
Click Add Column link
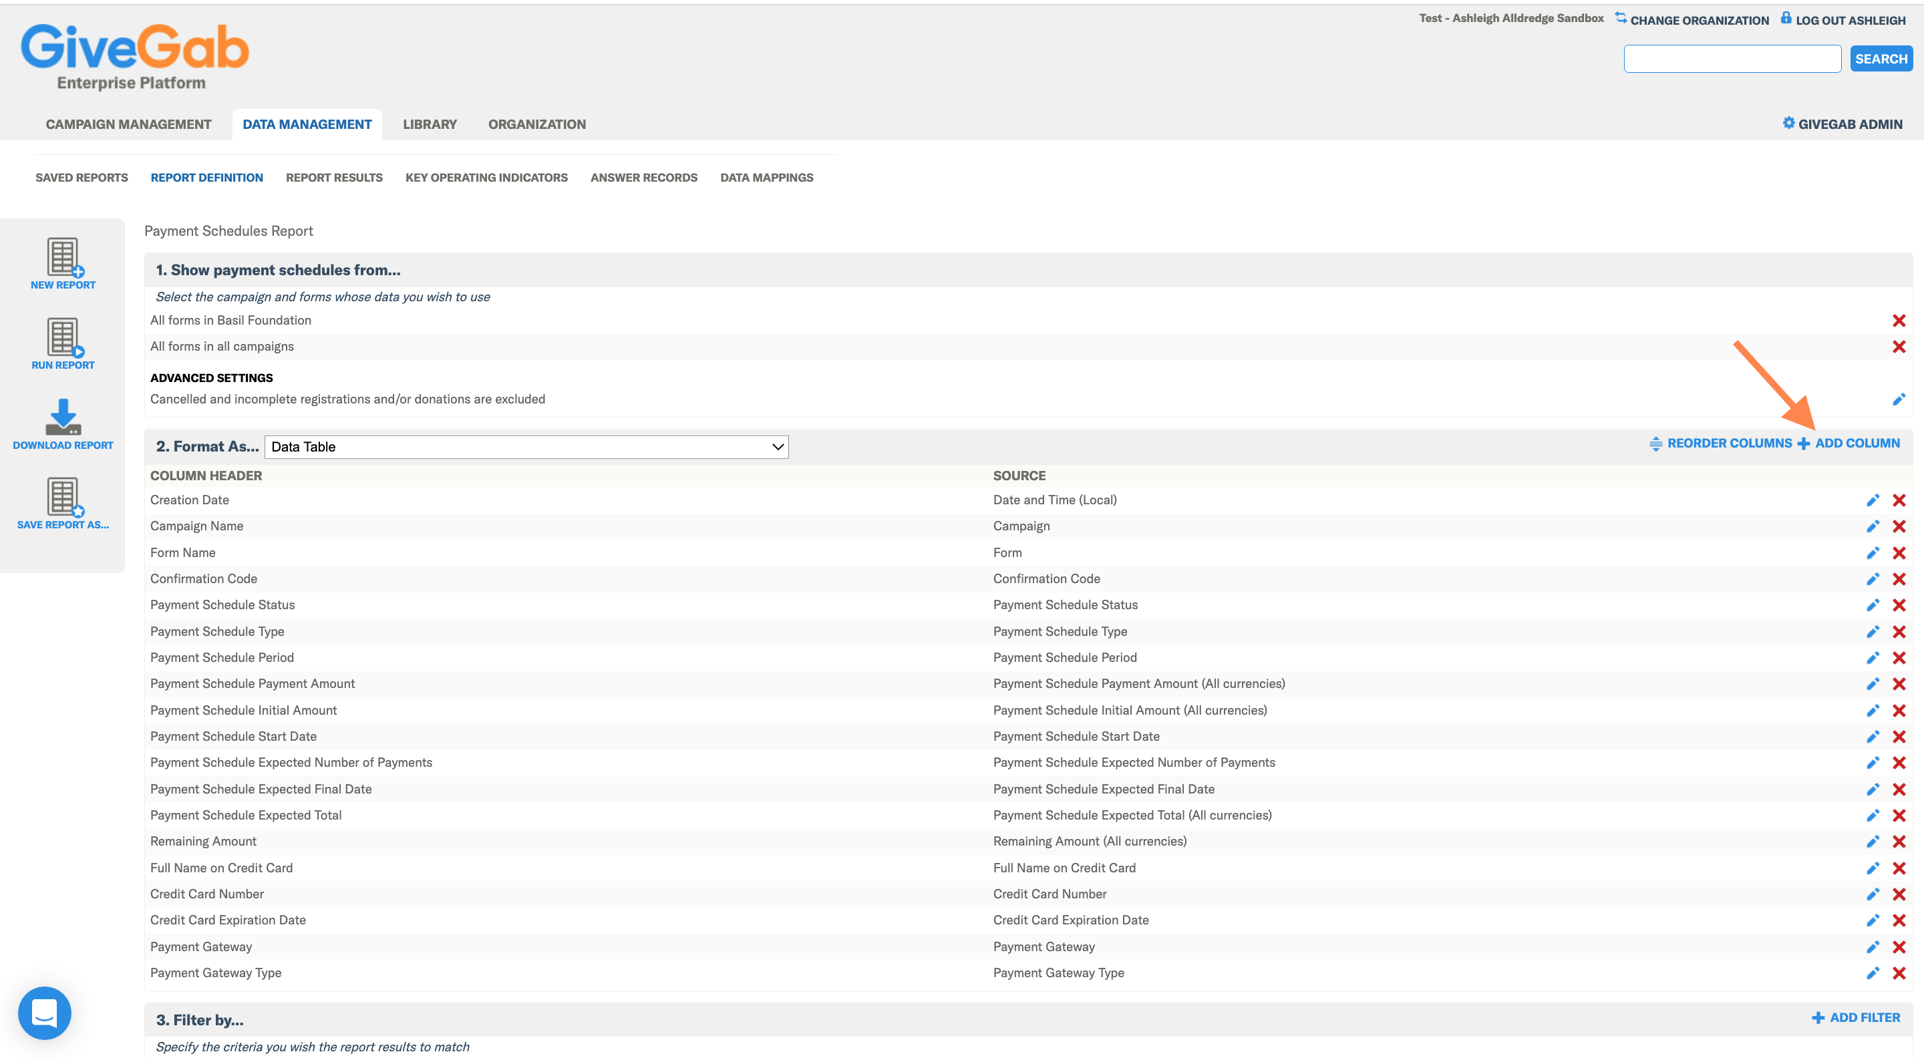1849,444
